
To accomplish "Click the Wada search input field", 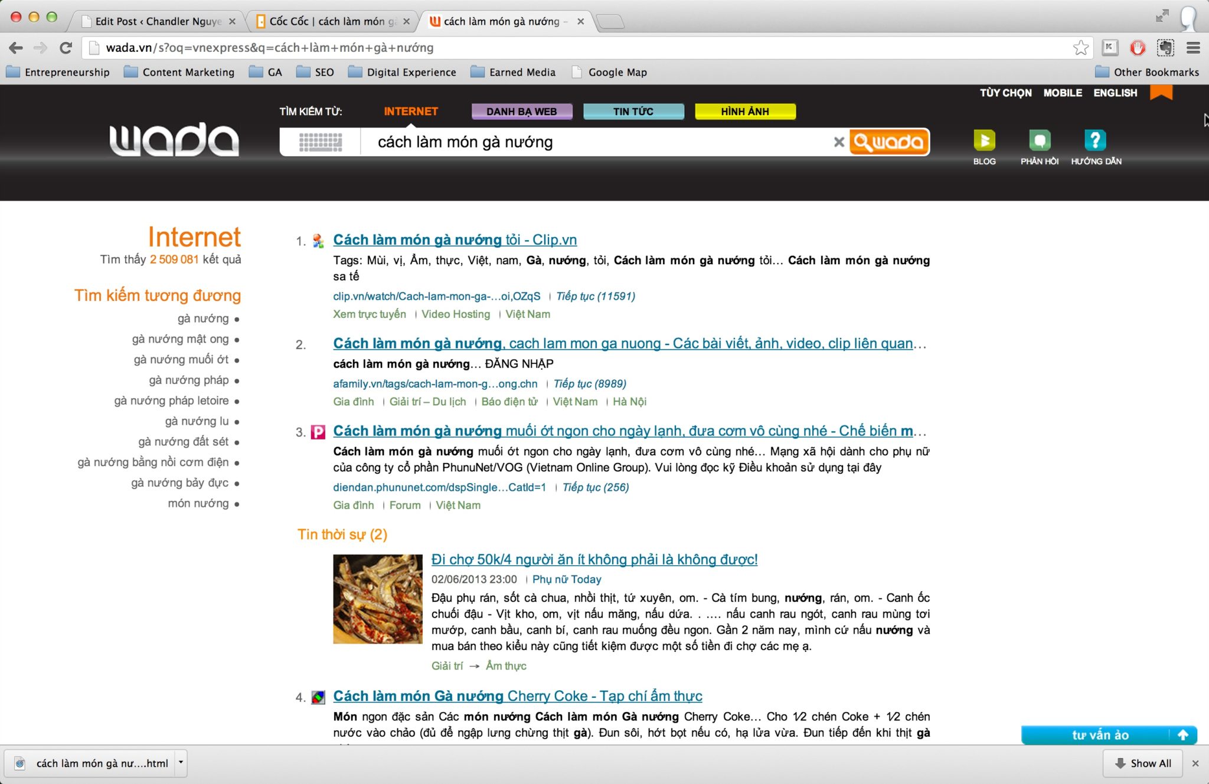I will coord(596,142).
